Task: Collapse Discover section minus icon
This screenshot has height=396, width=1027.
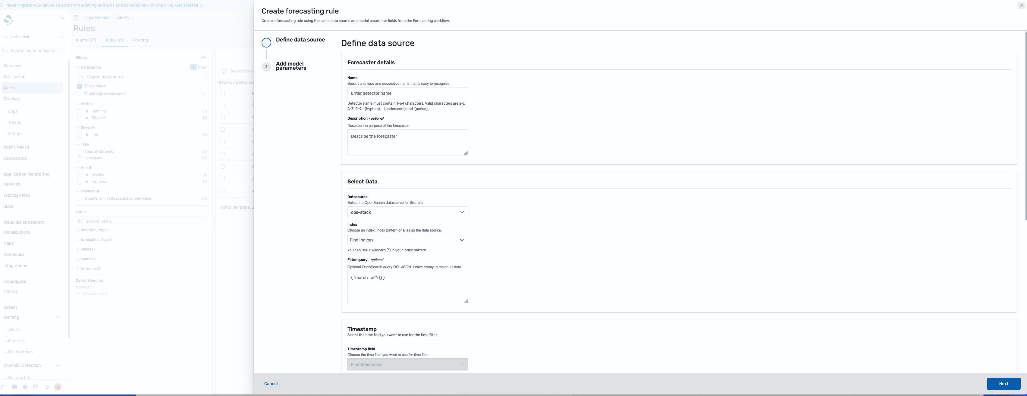Action: tap(58, 99)
